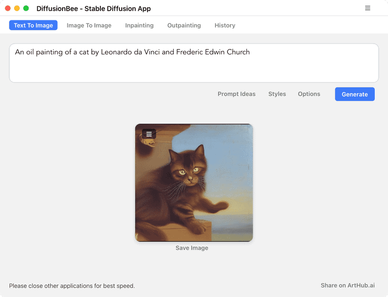388x297 pixels.
Task: Click the generated cat painting thumbnail
Action: click(194, 189)
